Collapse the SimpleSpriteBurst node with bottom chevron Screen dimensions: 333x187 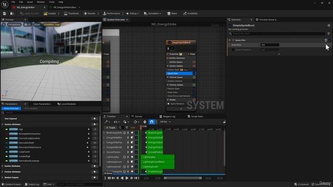click(x=181, y=109)
